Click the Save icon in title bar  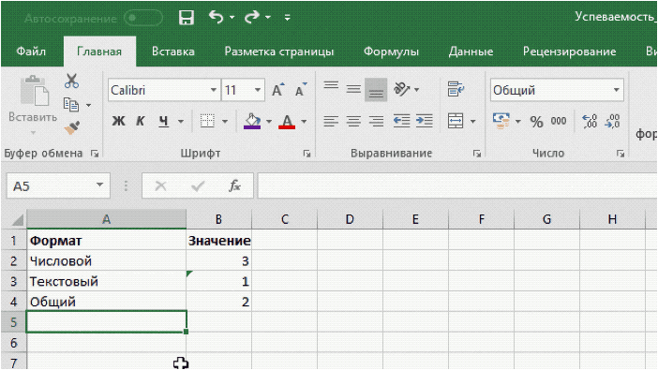click(187, 18)
